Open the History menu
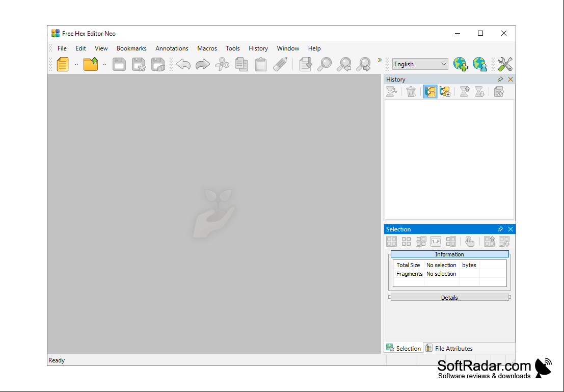 click(258, 48)
